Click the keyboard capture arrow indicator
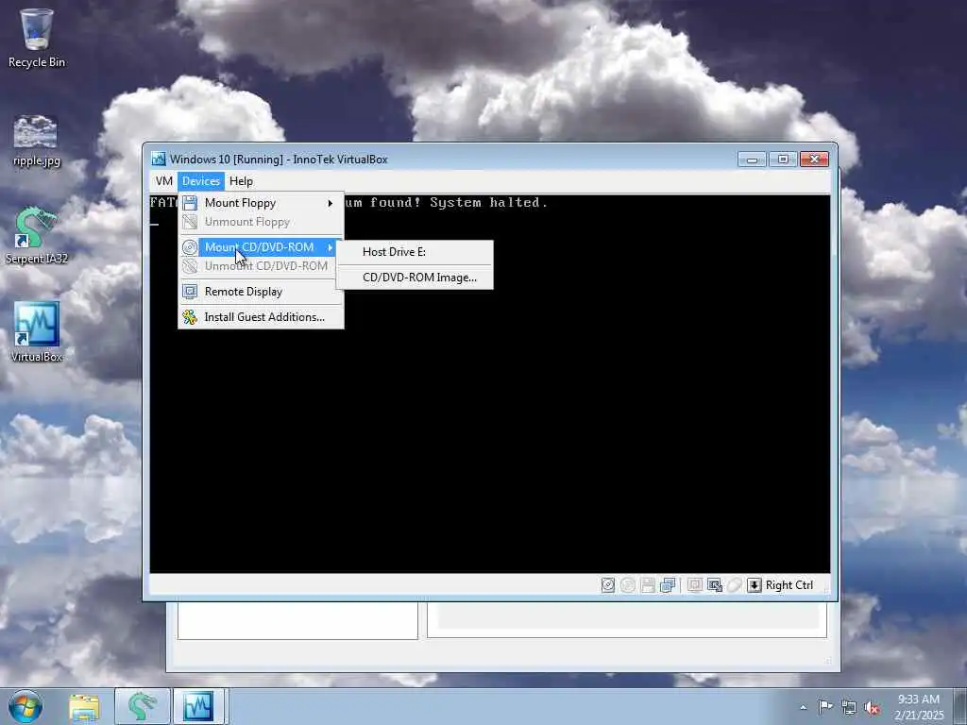The image size is (967, 725). (755, 585)
